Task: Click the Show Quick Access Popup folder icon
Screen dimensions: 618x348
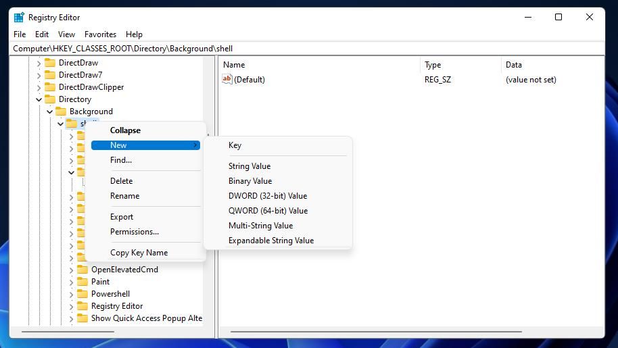Action: coord(82,318)
